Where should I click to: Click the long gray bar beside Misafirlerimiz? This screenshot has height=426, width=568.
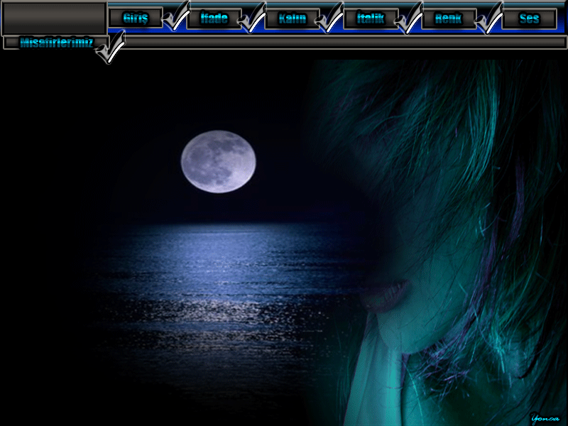345,43
